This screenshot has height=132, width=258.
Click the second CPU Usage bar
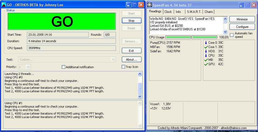click(x=204, y=37)
